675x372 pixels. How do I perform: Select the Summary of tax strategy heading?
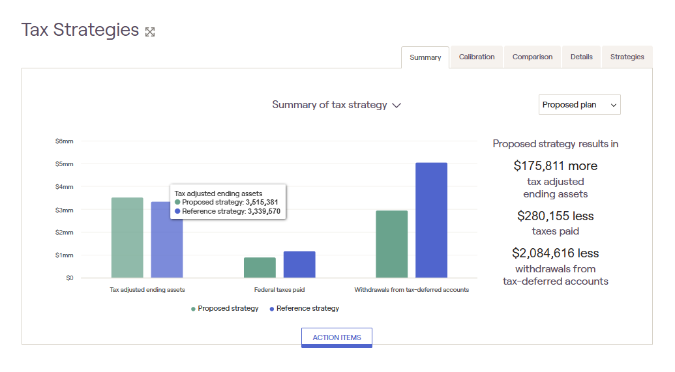pyautogui.click(x=329, y=105)
